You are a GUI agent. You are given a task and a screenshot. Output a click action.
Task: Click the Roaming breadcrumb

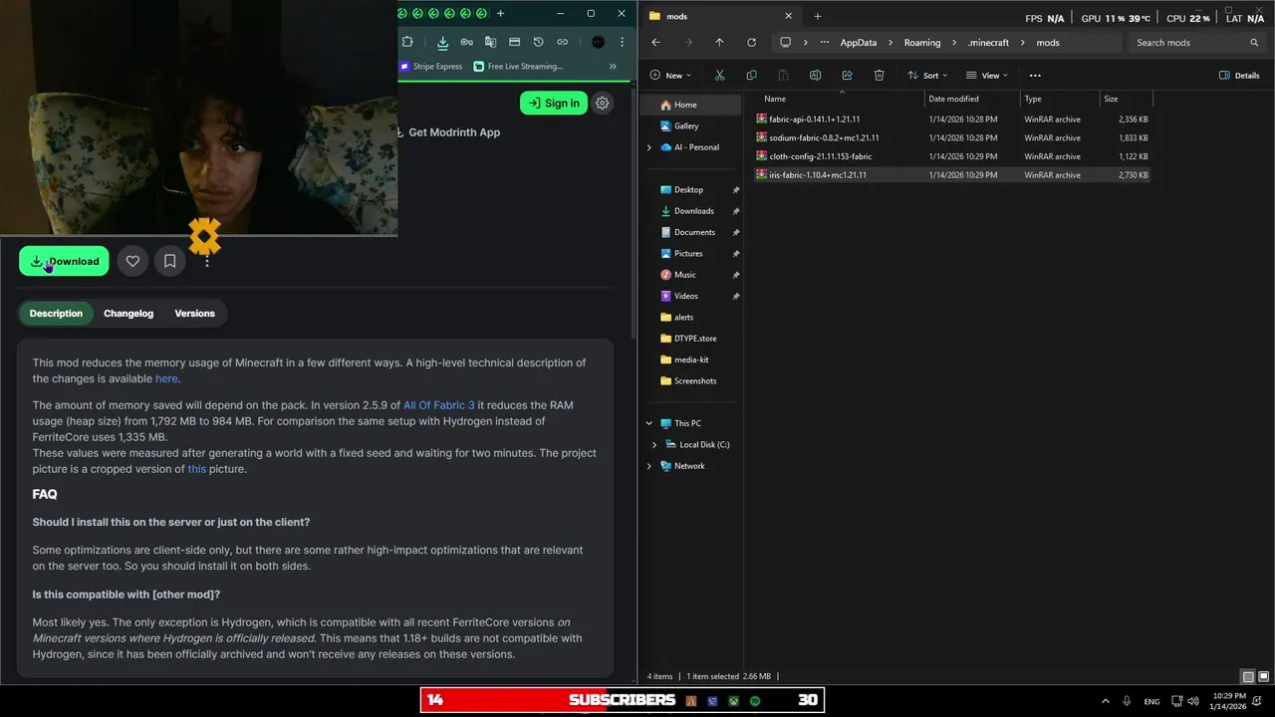tap(921, 43)
